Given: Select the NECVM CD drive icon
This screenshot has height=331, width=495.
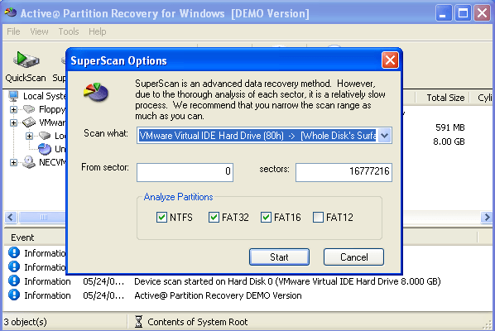Looking at the screenshot, I should coord(29,162).
